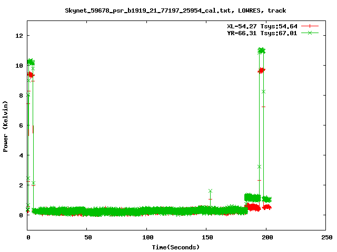
Task: Click the y-axis tick label 4
Action: click(x=21, y=155)
